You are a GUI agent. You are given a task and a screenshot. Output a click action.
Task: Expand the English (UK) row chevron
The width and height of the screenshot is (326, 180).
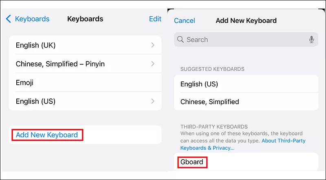(153, 45)
